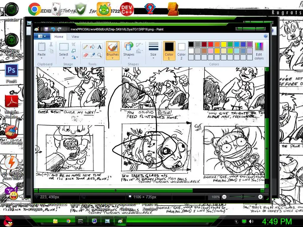Expand the Paste dropdown arrow

pyautogui.click(x=41, y=58)
